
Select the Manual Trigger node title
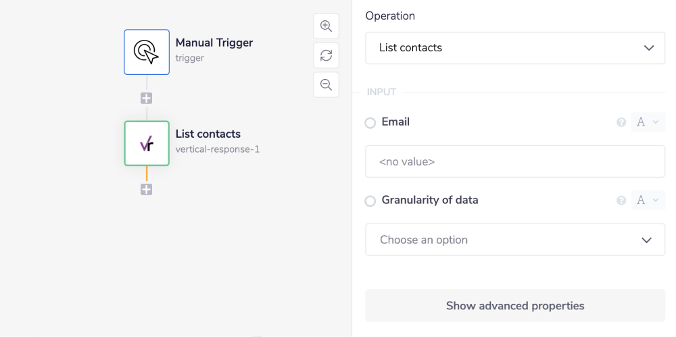tap(214, 43)
